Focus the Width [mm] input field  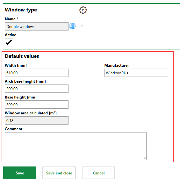37,73
